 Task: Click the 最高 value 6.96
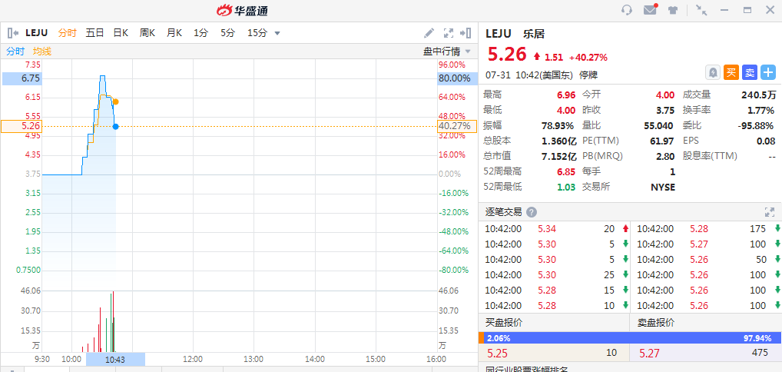pyautogui.click(x=566, y=95)
